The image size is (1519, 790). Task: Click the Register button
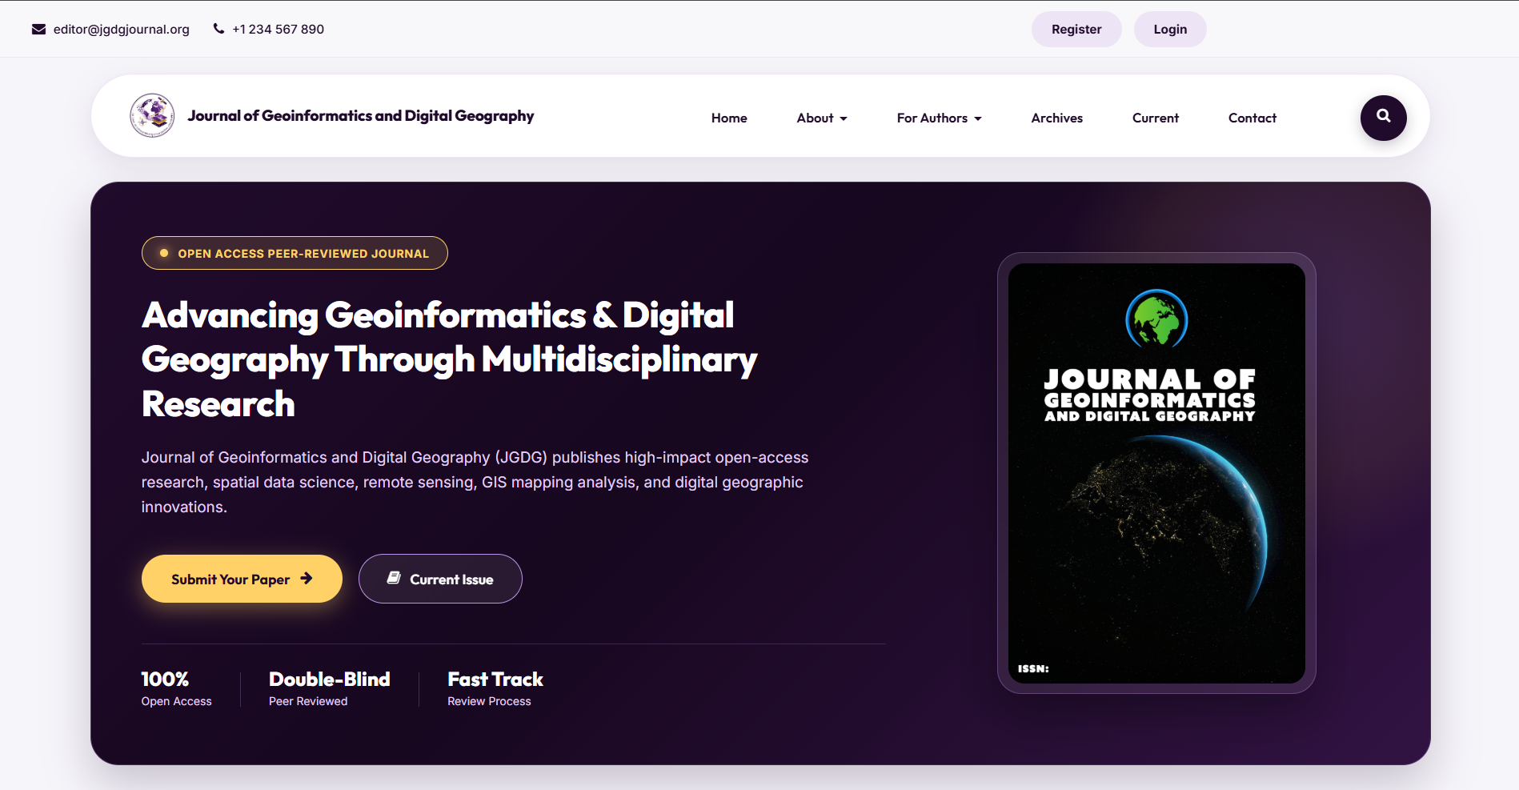(1076, 30)
